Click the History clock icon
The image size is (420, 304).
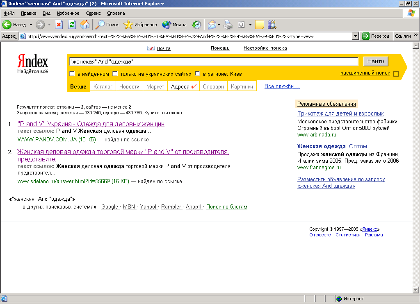pos(196,25)
